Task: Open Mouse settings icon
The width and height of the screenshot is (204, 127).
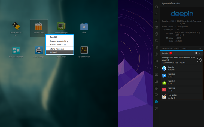Action: coord(156,68)
